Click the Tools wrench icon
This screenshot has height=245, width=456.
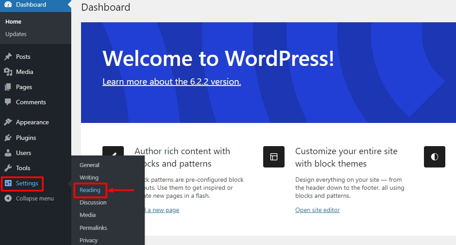tap(8, 168)
